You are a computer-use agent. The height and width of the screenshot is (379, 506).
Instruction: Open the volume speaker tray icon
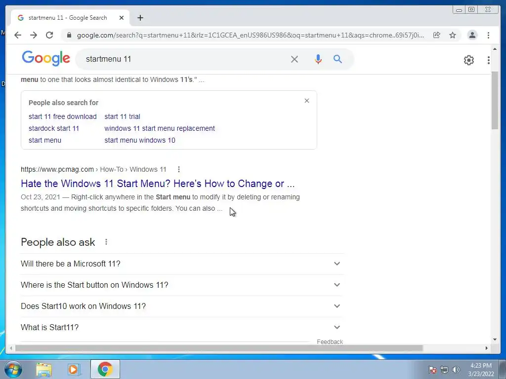pos(456,370)
